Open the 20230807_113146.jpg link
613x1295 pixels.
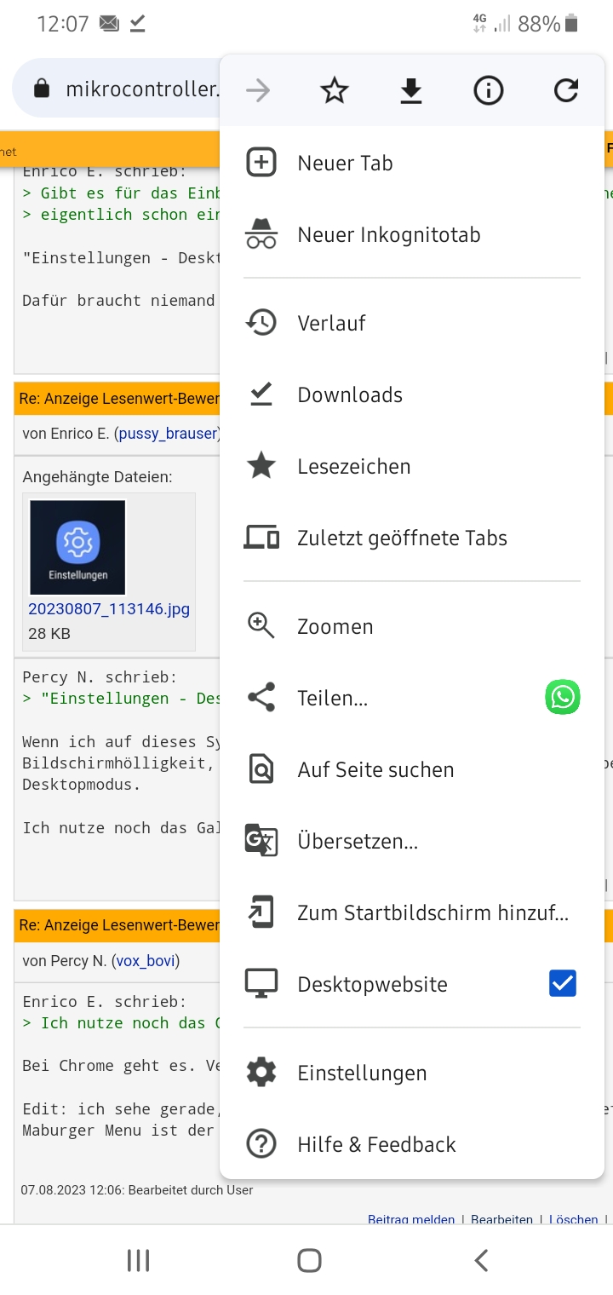[x=109, y=609]
